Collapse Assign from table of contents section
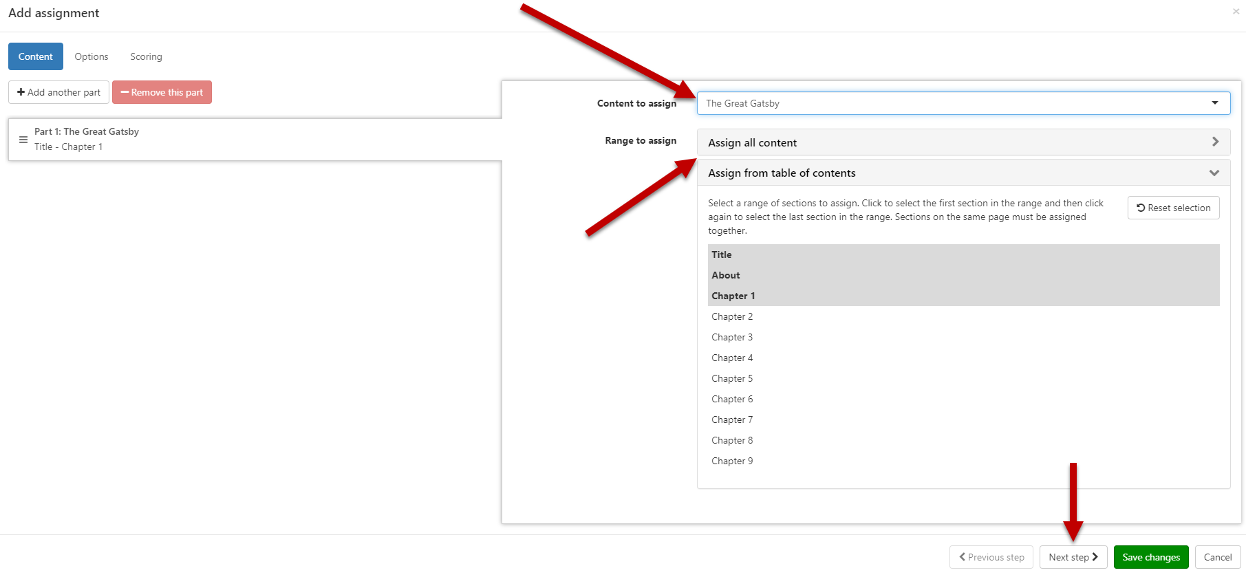 tap(963, 173)
